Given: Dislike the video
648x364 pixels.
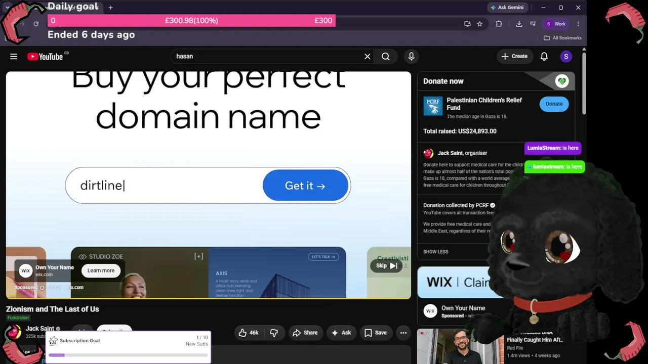Looking at the screenshot, I should (274, 333).
